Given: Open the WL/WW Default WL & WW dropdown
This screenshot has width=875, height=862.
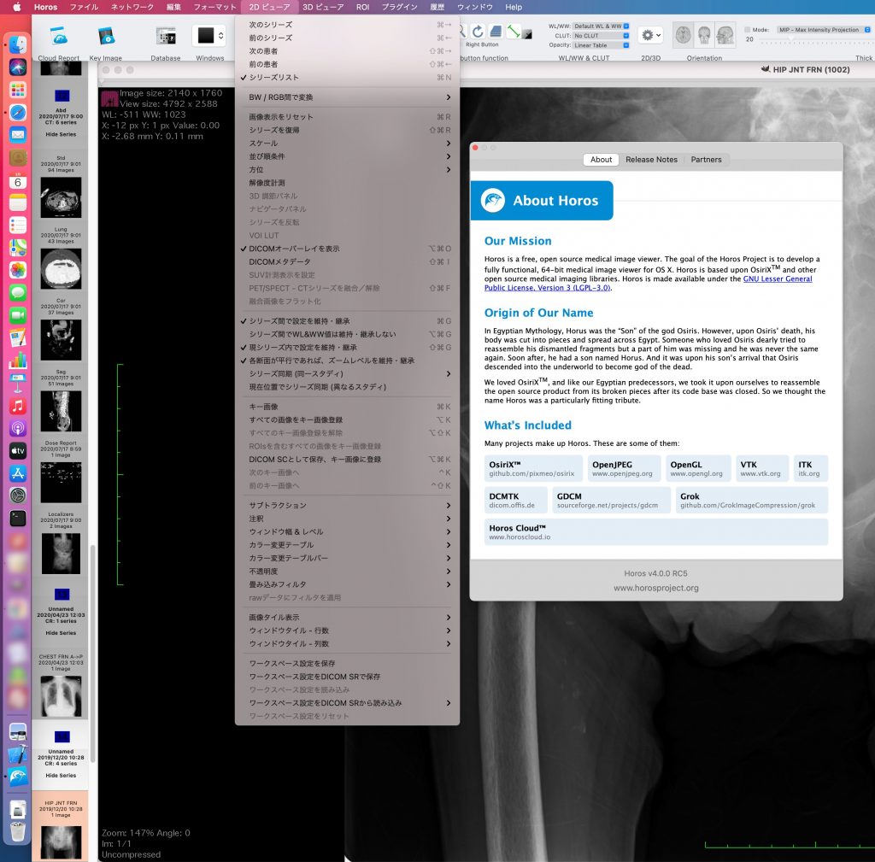Looking at the screenshot, I should [x=601, y=26].
